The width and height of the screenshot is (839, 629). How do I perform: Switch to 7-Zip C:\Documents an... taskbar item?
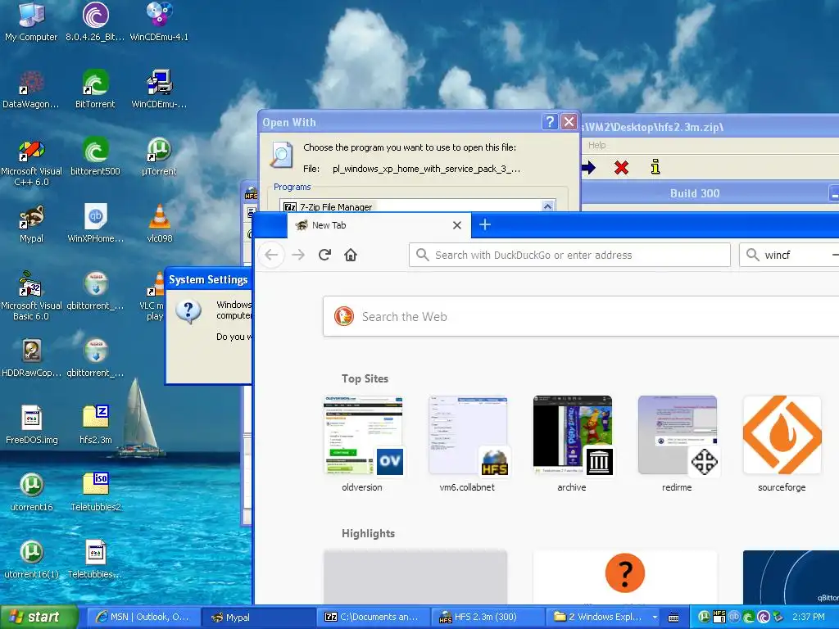pos(373,618)
